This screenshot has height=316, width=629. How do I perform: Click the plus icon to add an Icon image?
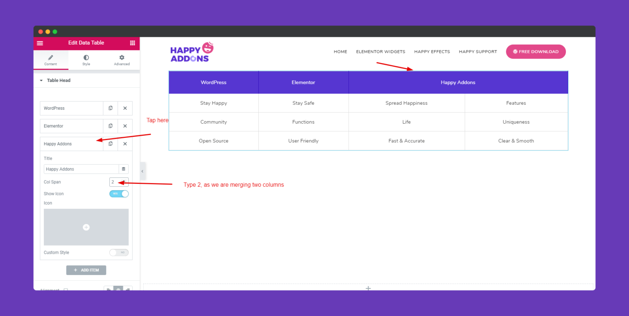pos(86,227)
